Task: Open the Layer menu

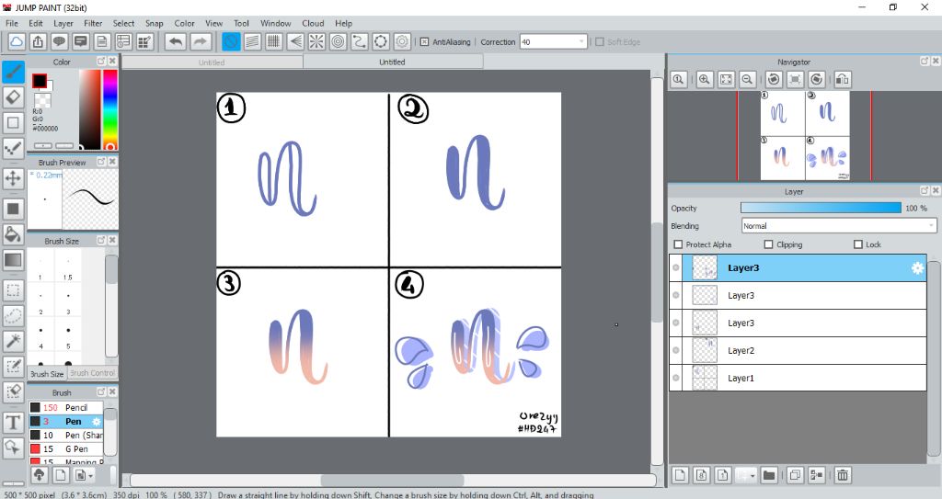Action: coord(63,23)
